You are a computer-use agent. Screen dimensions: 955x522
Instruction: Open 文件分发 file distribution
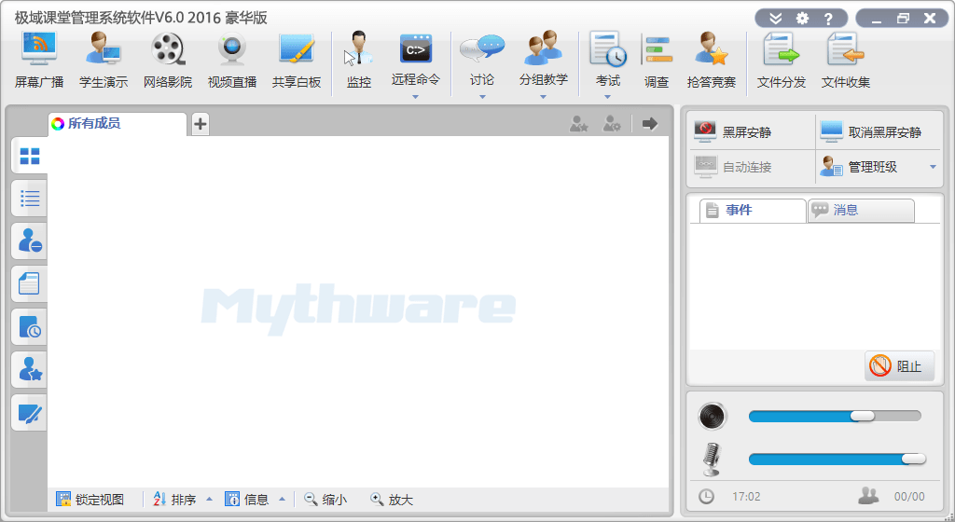tap(782, 61)
